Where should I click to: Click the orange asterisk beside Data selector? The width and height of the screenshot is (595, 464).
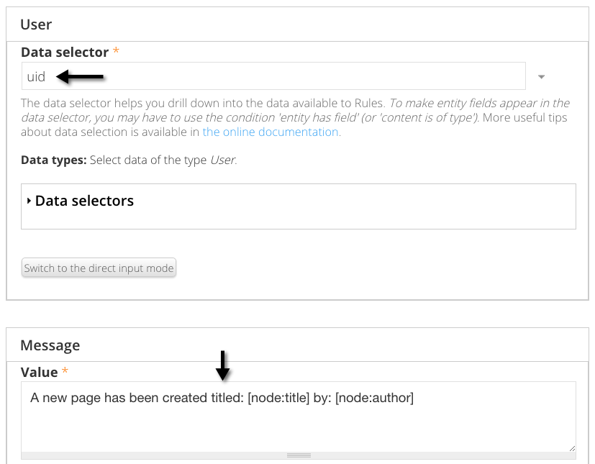(x=117, y=53)
